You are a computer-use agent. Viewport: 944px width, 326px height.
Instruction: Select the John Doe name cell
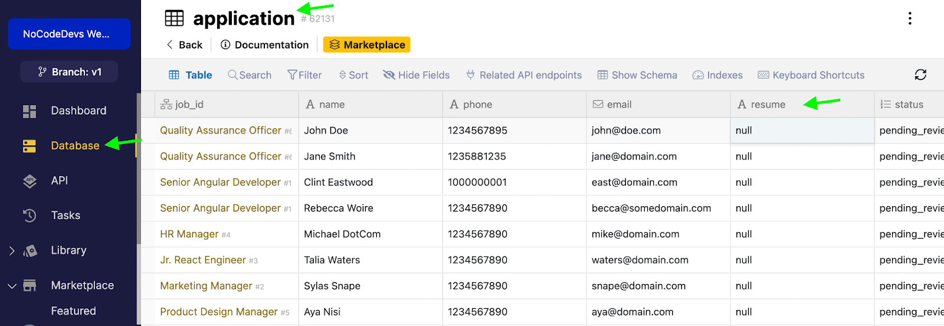click(371, 131)
